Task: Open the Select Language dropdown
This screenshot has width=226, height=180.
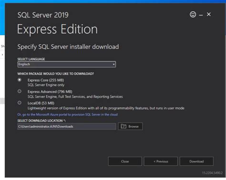Action: [x=67, y=64]
